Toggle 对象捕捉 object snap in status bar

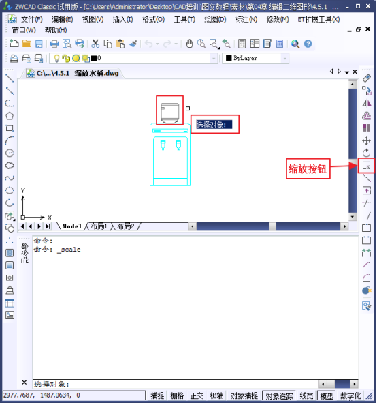(x=244, y=395)
